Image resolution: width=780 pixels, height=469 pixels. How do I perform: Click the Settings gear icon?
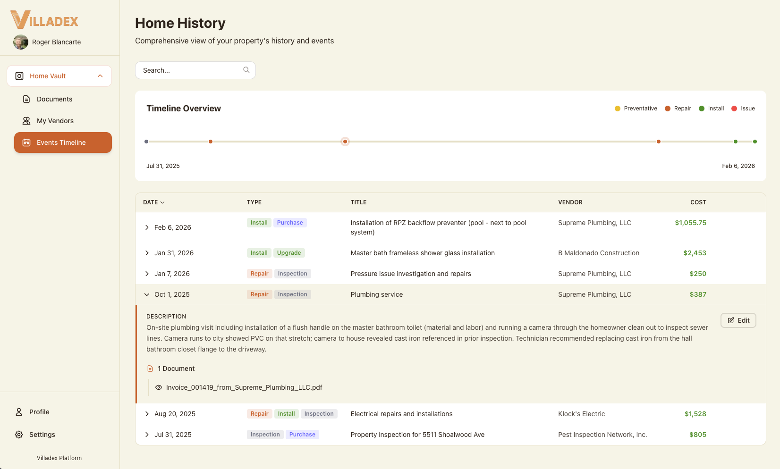point(18,435)
